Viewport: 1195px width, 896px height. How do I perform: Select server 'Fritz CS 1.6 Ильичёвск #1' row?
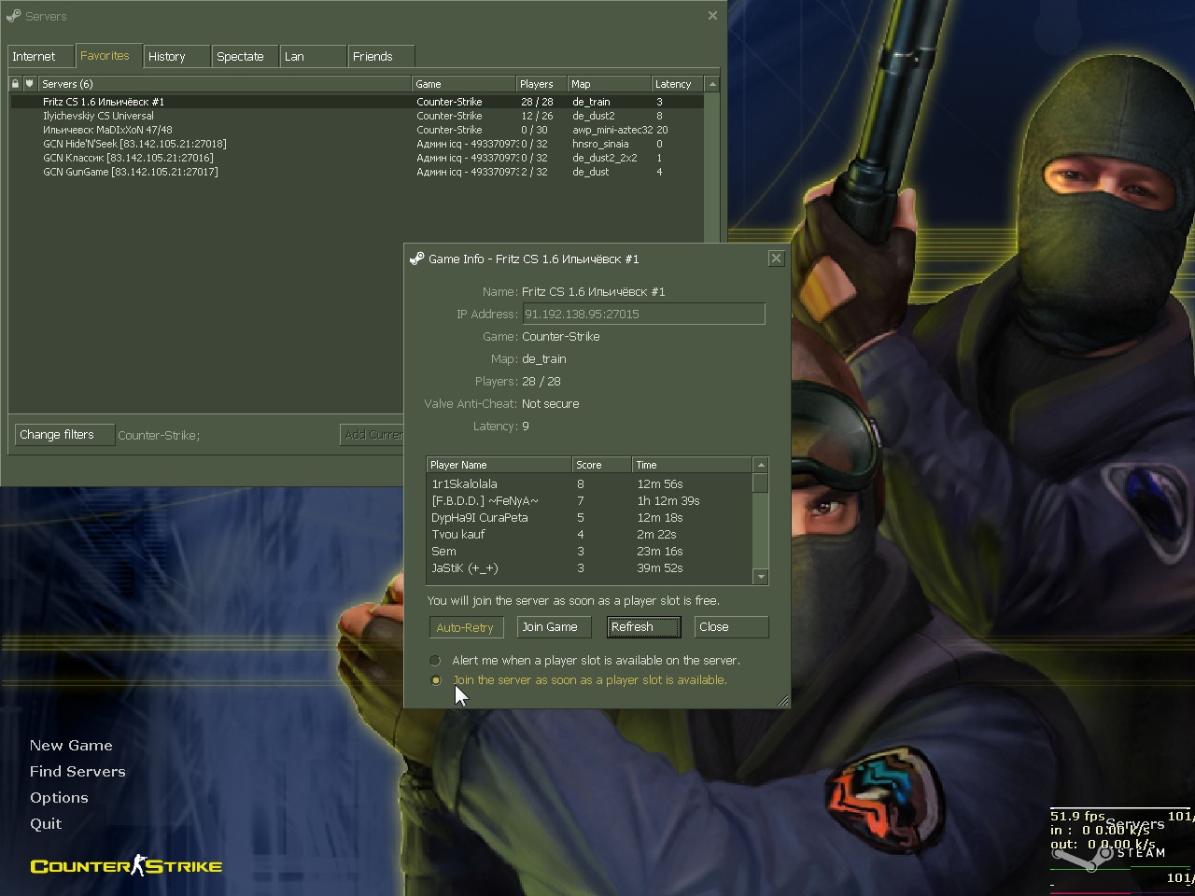(x=357, y=102)
